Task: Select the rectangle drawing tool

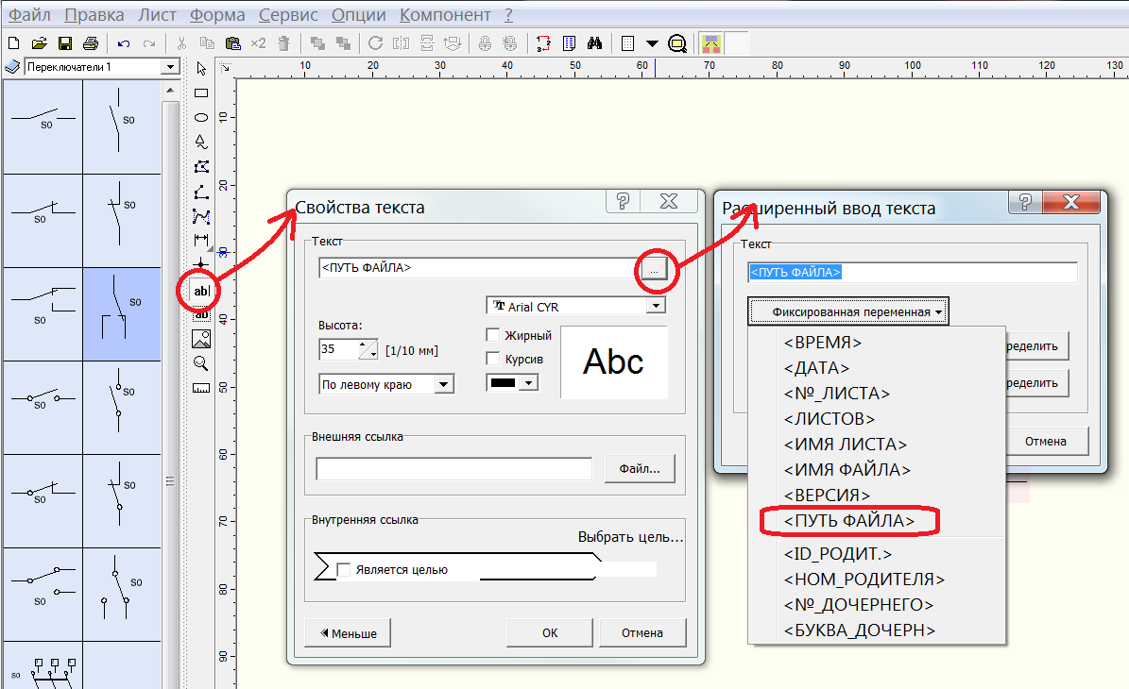Action: pyautogui.click(x=201, y=92)
